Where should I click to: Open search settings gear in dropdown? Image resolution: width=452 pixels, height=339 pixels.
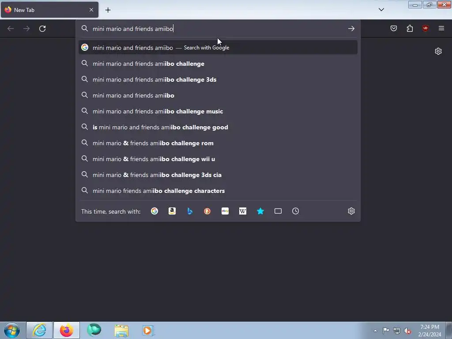point(351,211)
